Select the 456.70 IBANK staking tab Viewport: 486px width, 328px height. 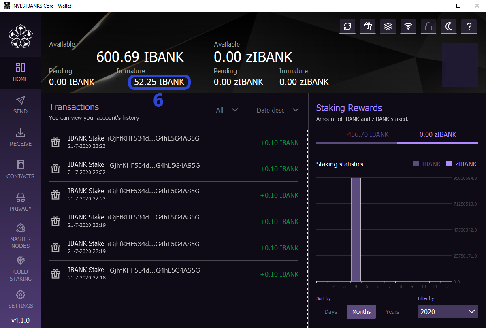[357, 136]
